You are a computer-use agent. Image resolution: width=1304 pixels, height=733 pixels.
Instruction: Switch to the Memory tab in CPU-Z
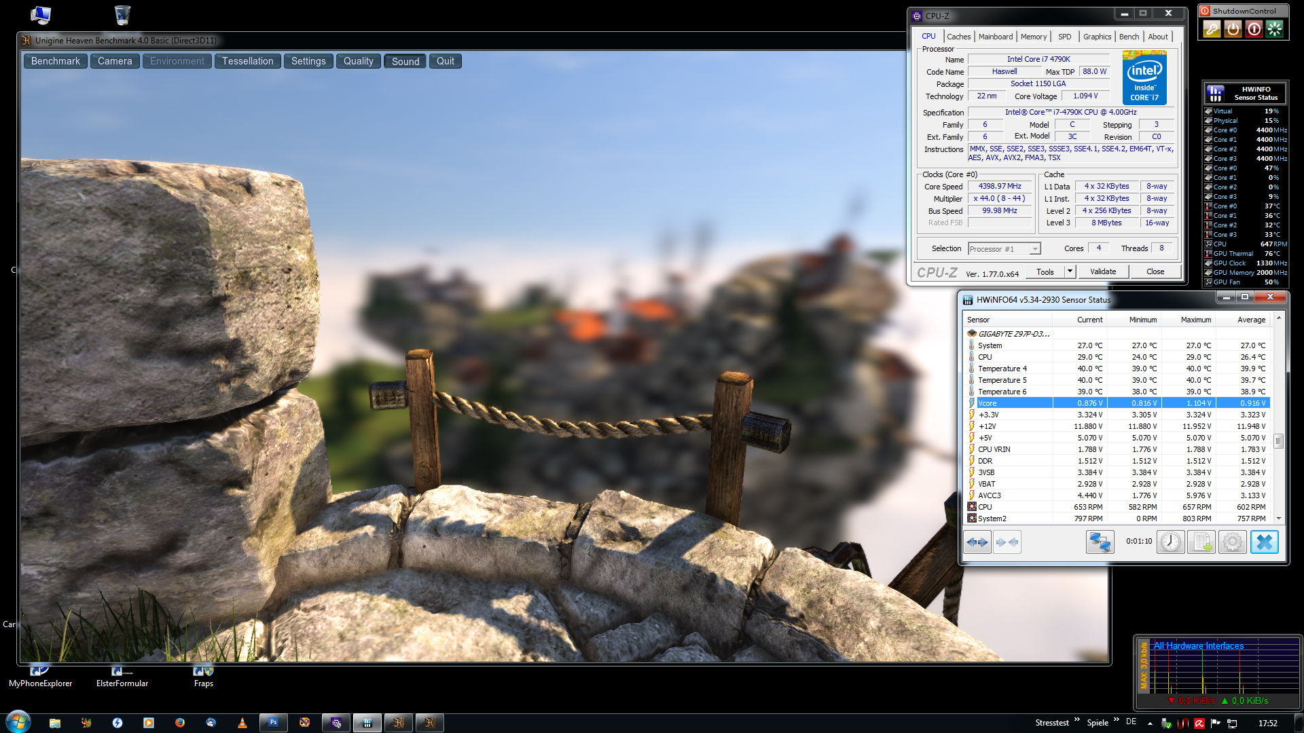1033,37
